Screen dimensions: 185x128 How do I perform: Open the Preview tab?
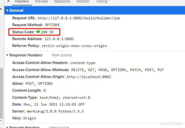42,2
